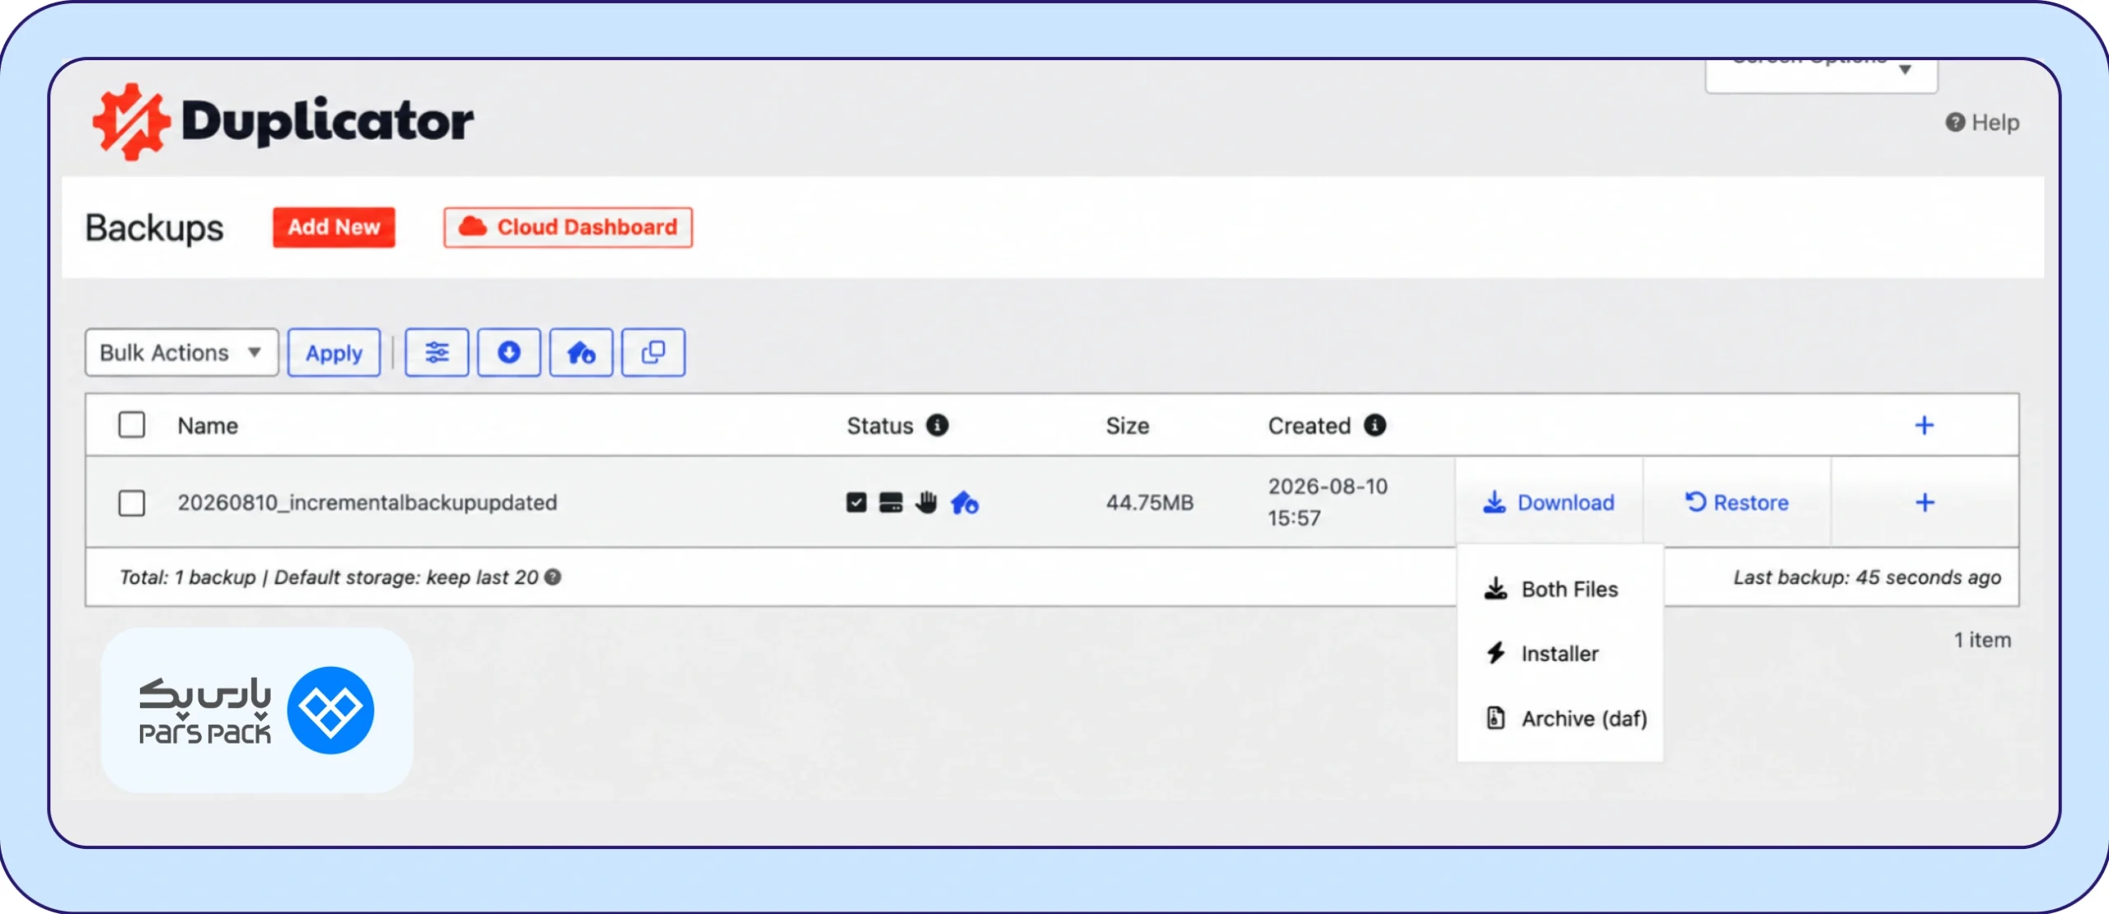Click the house-gear toolbar icon
This screenshot has height=914, width=2109.
click(x=581, y=353)
